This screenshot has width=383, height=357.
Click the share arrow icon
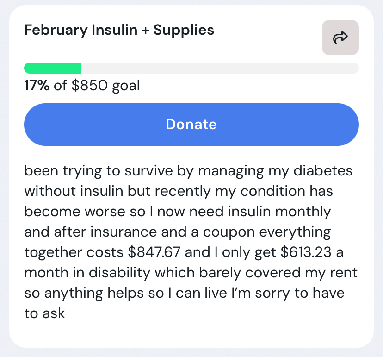coord(340,38)
